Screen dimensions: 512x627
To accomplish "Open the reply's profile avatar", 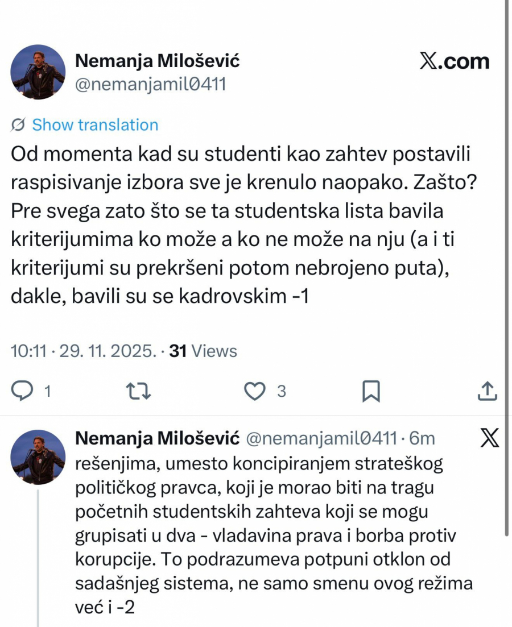I will coord(39,457).
